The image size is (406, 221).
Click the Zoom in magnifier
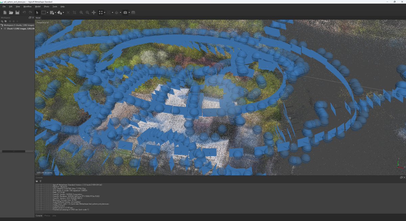[x=81, y=13]
